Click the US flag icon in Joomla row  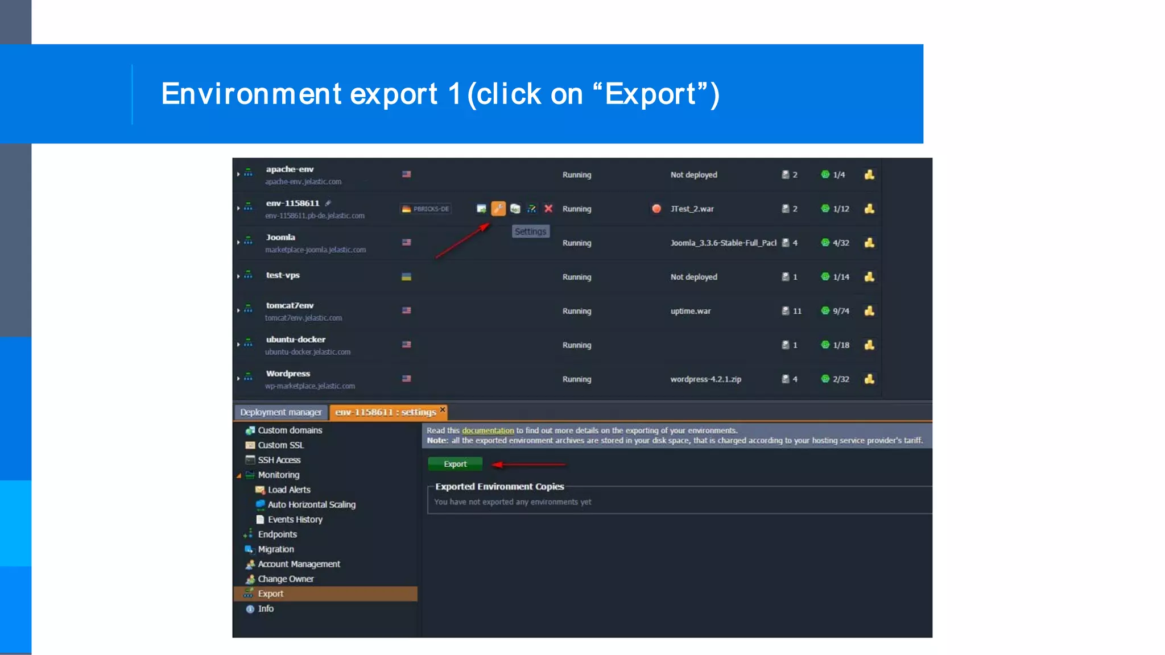pos(406,242)
